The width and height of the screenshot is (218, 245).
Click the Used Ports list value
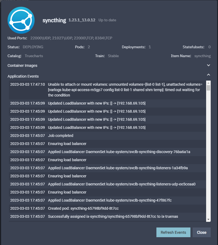(x=71, y=38)
